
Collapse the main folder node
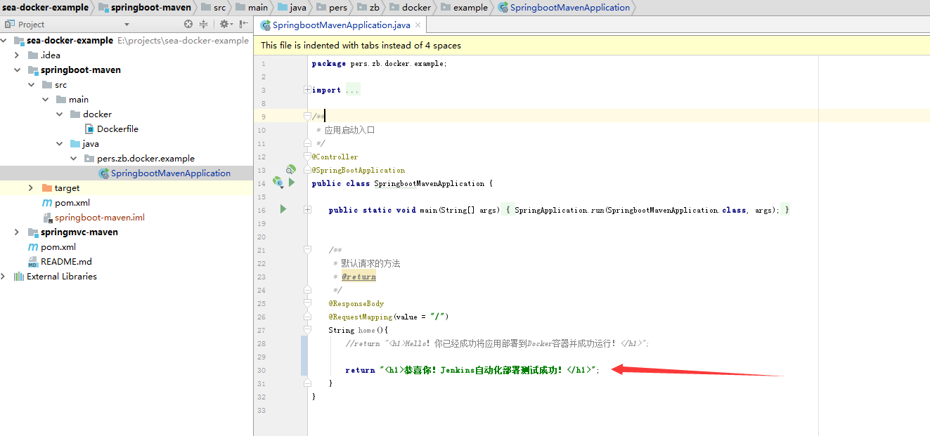tap(45, 100)
